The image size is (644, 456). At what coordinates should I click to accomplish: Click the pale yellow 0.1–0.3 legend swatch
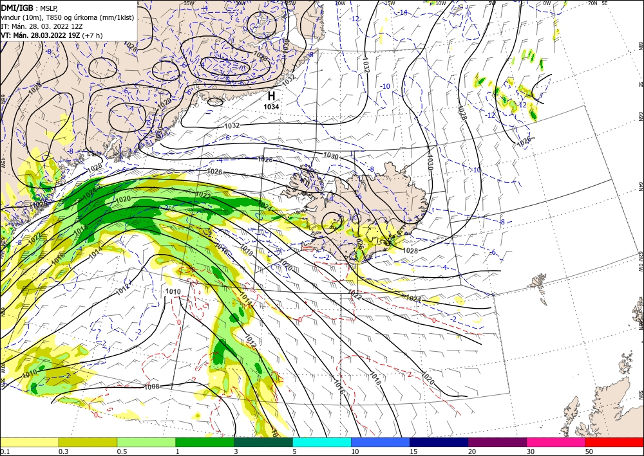tap(30, 442)
